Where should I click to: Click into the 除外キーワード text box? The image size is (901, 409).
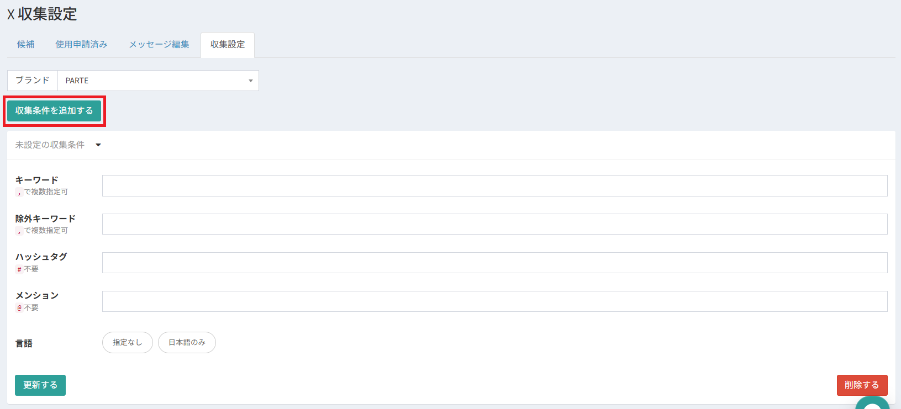click(x=494, y=224)
